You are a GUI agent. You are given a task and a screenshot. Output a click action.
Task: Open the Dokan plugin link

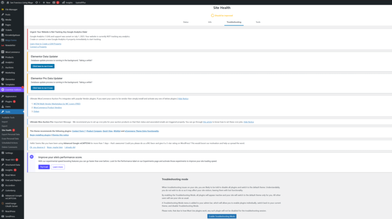(36, 111)
